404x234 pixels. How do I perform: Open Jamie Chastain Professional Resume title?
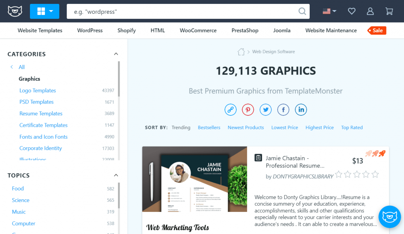pyautogui.click(x=295, y=162)
